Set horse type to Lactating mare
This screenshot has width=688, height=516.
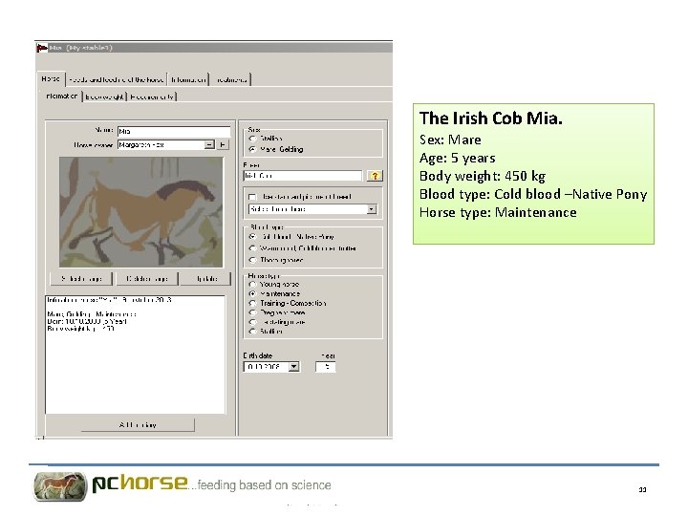252,322
